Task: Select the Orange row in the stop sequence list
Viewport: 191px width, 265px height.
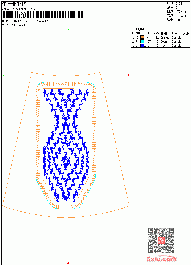Action: (x=160, y=37)
